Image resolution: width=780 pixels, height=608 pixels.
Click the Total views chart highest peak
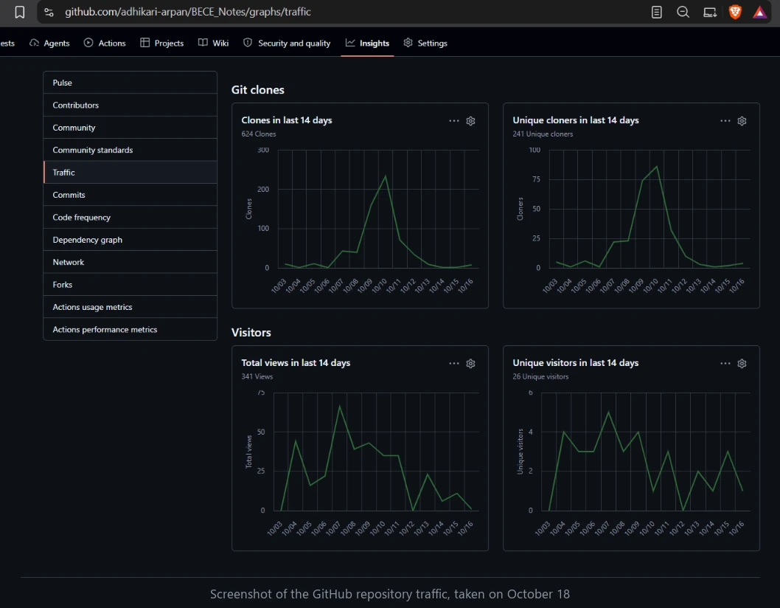pos(340,407)
